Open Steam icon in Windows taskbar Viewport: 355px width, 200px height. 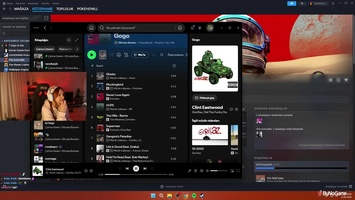pos(202,196)
